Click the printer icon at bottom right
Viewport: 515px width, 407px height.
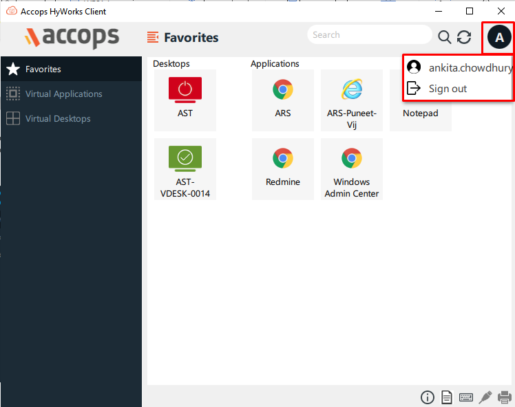point(504,397)
